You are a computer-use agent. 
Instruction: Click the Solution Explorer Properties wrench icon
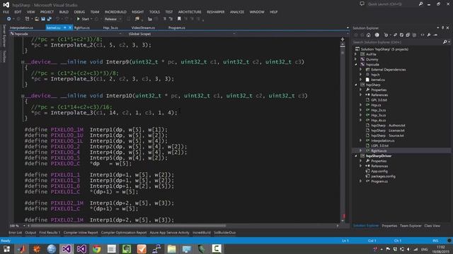(429, 35)
